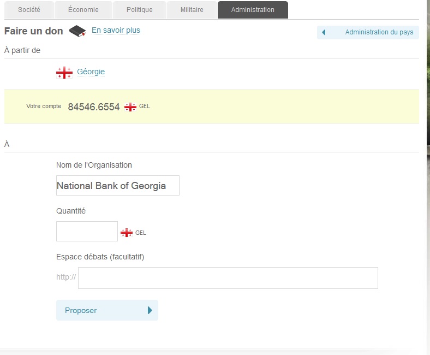Click the GEL label next to Quantité field
This screenshot has height=355, width=430.
coord(141,233)
